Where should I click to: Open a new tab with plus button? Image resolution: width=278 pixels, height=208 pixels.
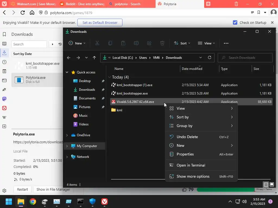[x=208, y=4]
